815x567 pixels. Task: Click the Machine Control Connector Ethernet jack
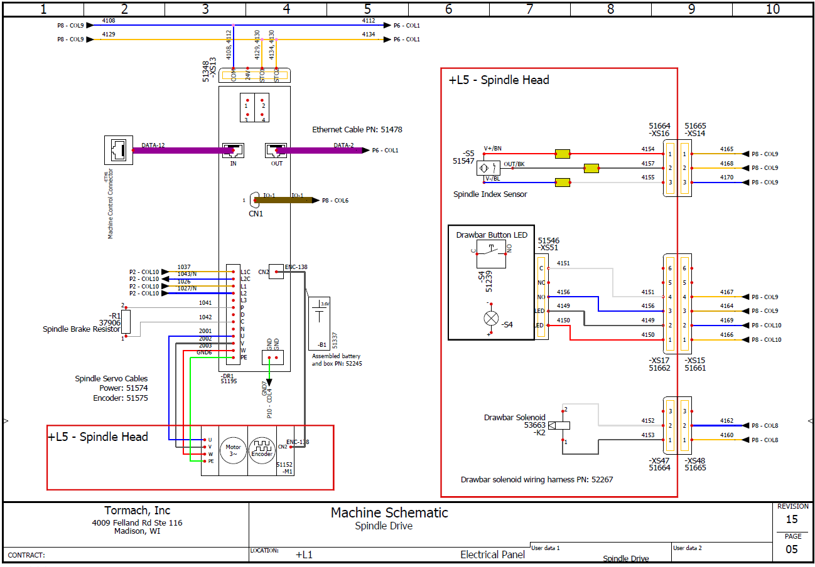(119, 151)
